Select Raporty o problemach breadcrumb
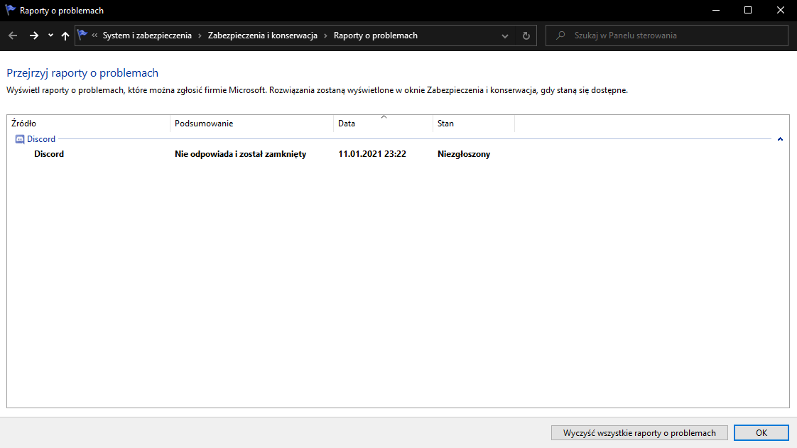The width and height of the screenshot is (797, 448). point(375,35)
